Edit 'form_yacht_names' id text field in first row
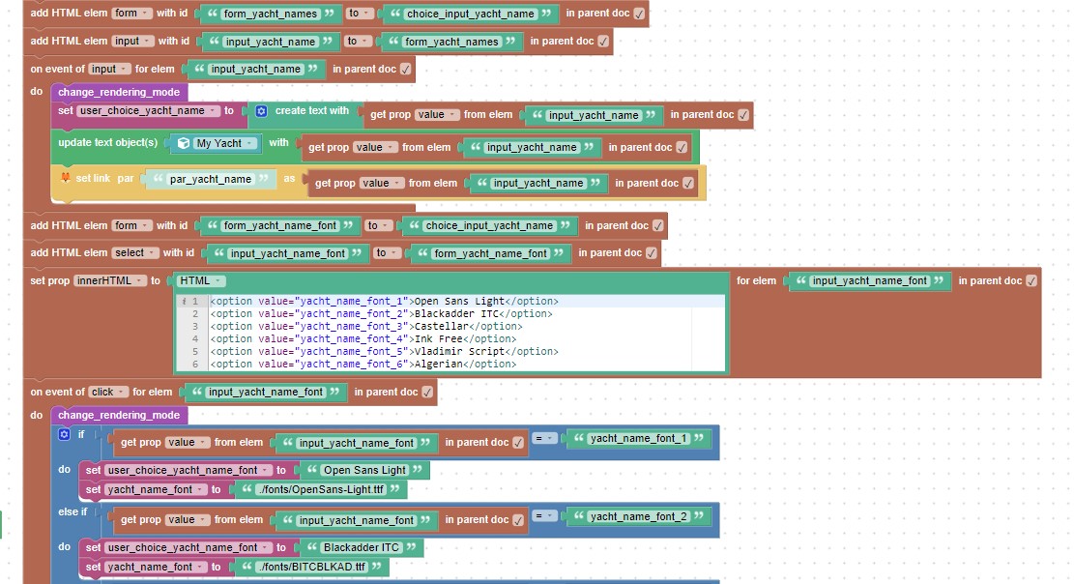 [271, 14]
